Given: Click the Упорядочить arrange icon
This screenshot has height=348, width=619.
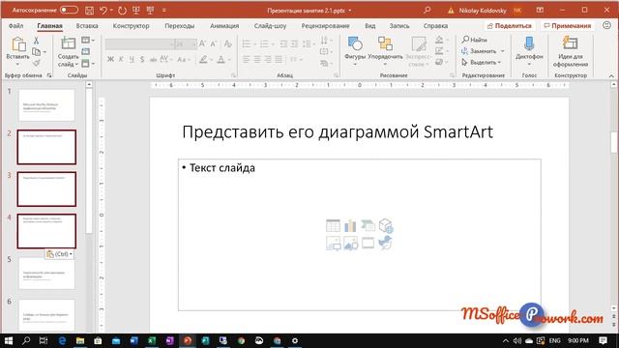Looking at the screenshot, I should tap(385, 43).
